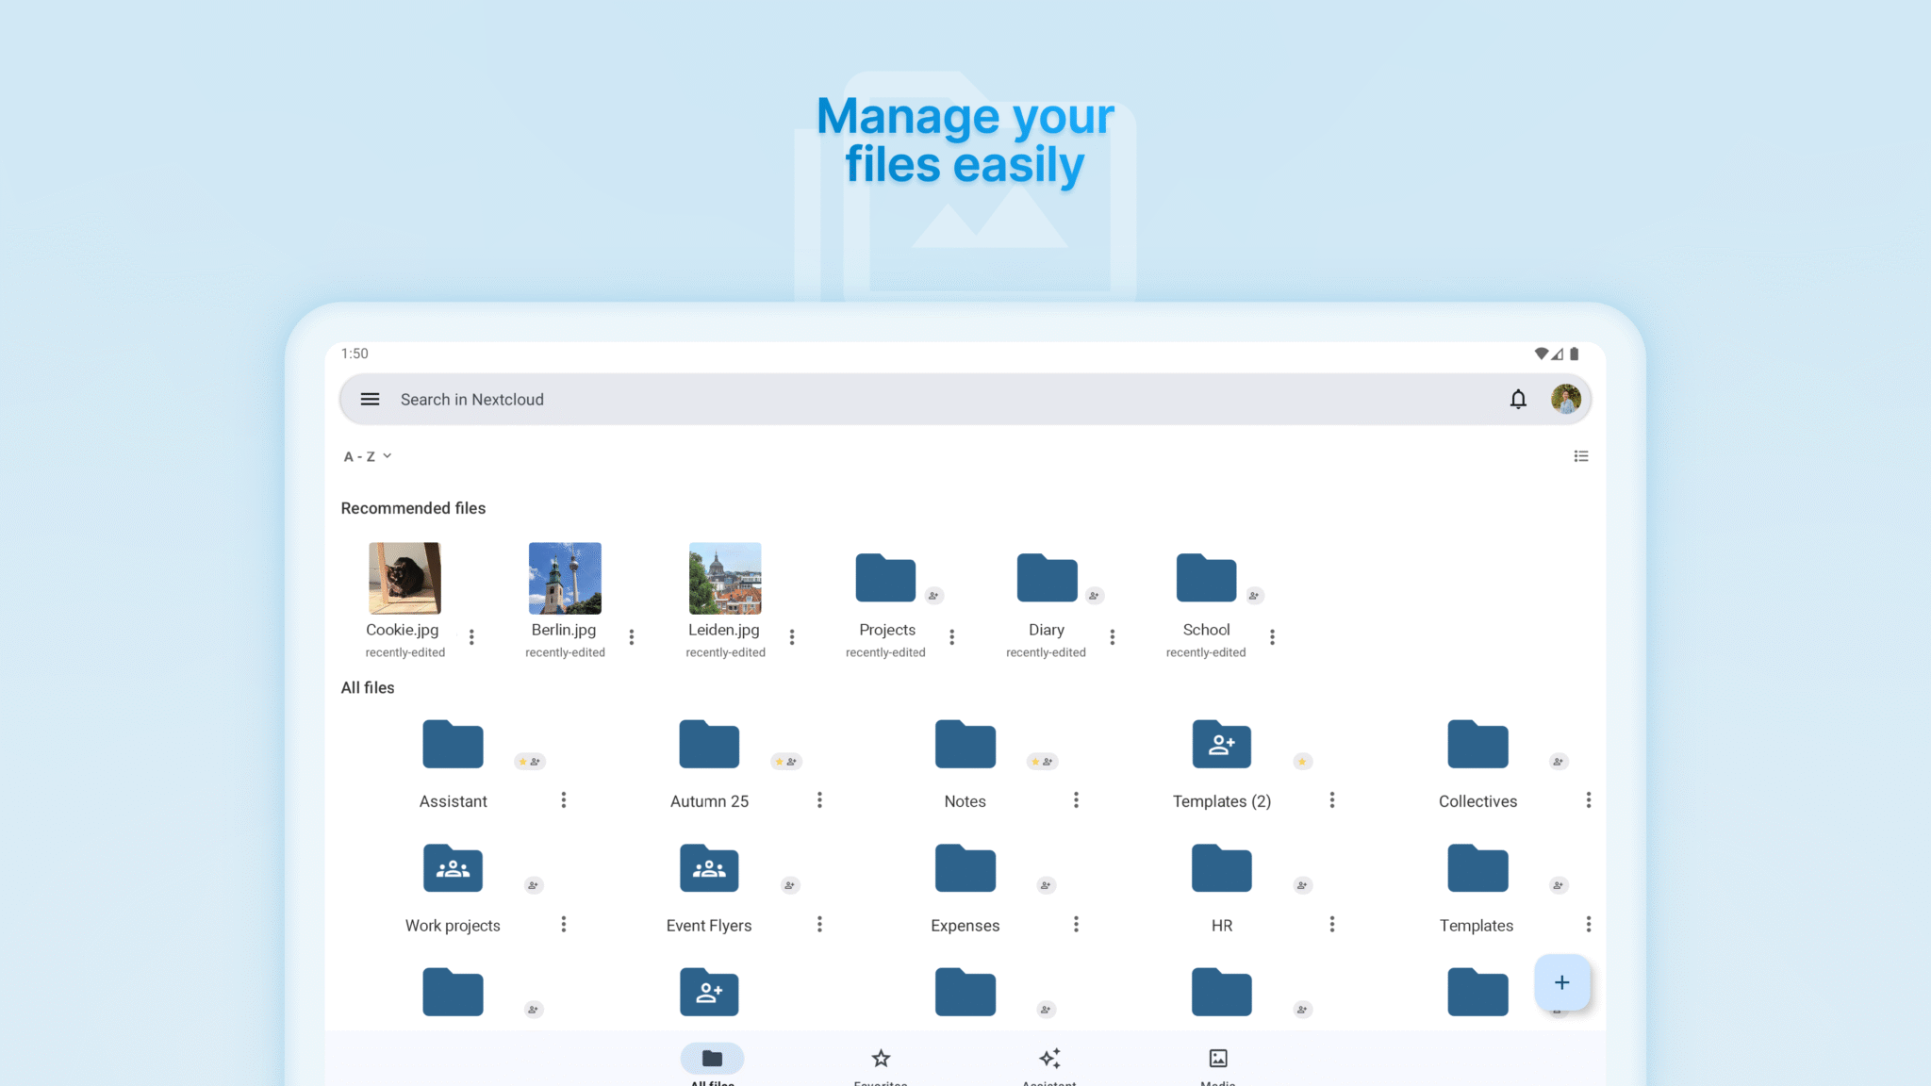1931x1086 pixels.
Task: Open the Expenses folder
Action: point(965,868)
